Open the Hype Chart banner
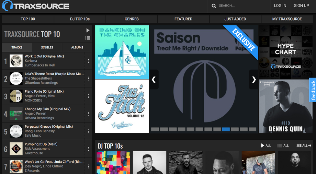 coord(285,52)
